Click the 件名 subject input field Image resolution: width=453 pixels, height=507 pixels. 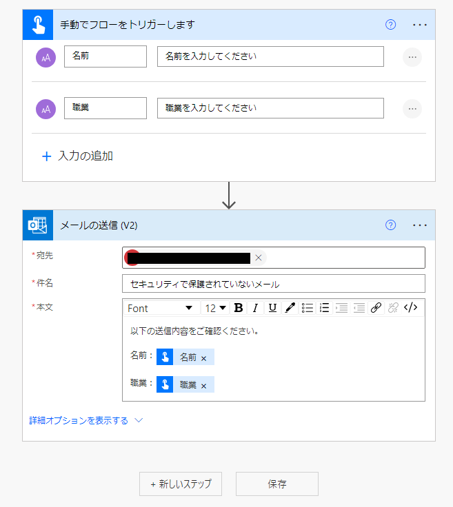(x=273, y=284)
